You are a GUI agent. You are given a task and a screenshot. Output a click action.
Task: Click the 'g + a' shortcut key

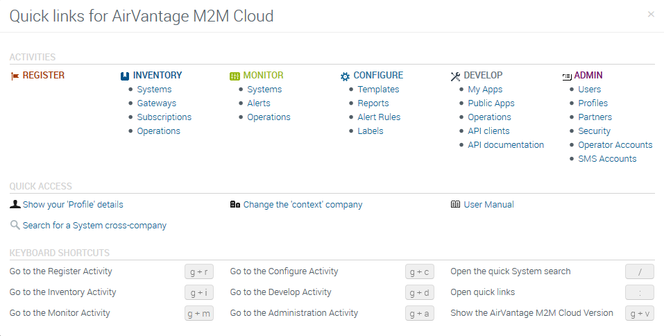420,313
